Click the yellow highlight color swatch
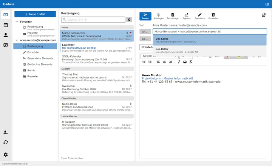 click(239, 57)
